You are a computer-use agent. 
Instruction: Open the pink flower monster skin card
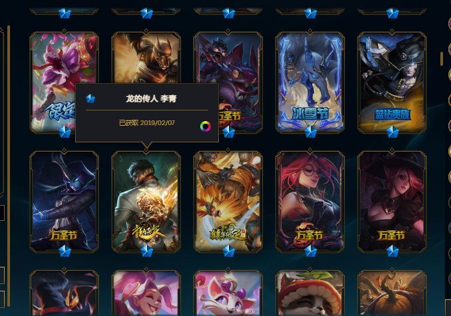click(64, 82)
